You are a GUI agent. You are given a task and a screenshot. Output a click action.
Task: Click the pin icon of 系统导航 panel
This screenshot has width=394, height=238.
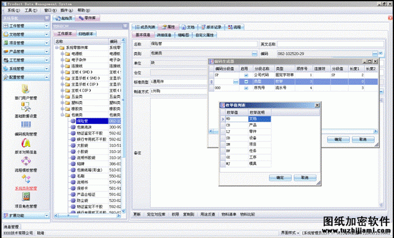pyautogui.click(x=47, y=18)
